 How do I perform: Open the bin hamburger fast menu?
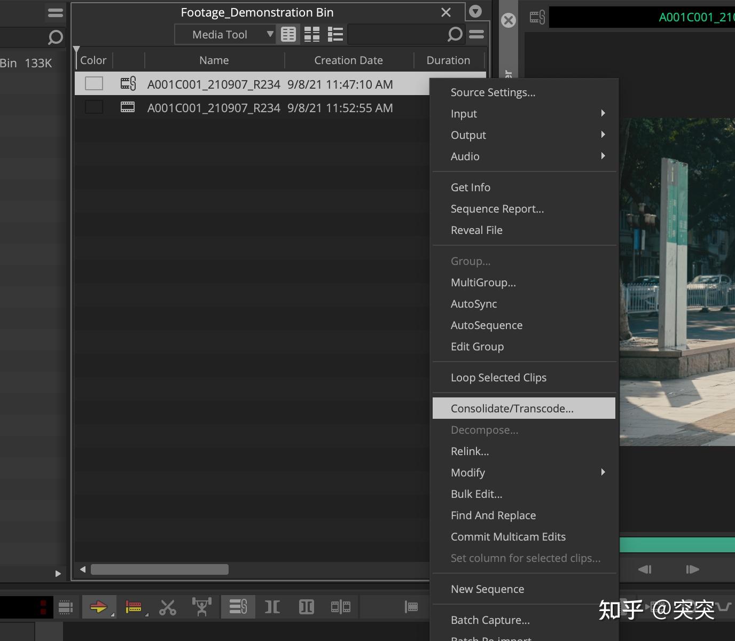click(x=476, y=35)
